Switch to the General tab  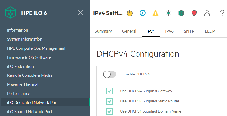click(129, 31)
